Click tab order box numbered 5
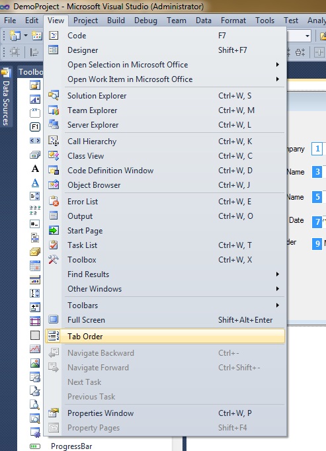The width and height of the screenshot is (326, 451). 317,197
